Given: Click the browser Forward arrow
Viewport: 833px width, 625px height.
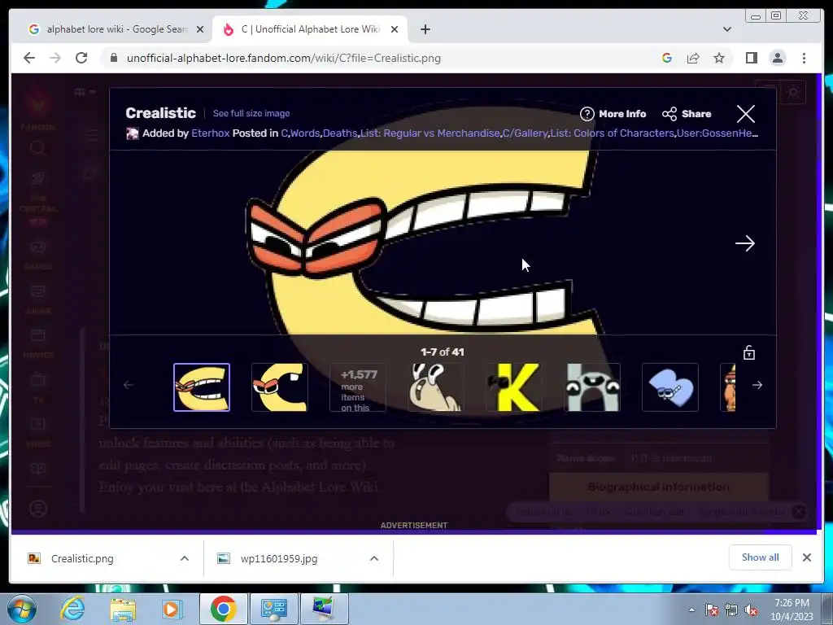Looking at the screenshot, I should [x=55, y=58].
